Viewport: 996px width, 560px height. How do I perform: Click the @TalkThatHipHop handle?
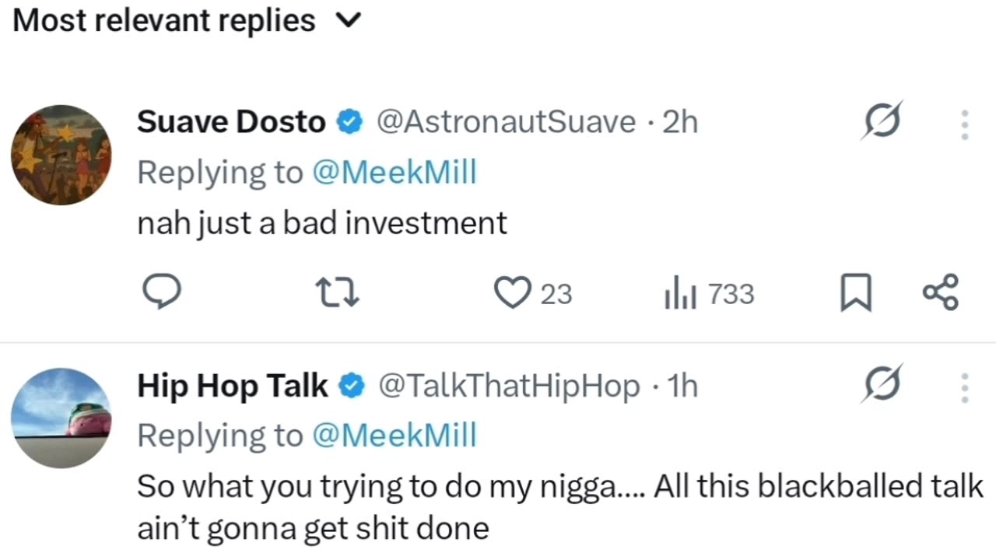tap(508, 386)
